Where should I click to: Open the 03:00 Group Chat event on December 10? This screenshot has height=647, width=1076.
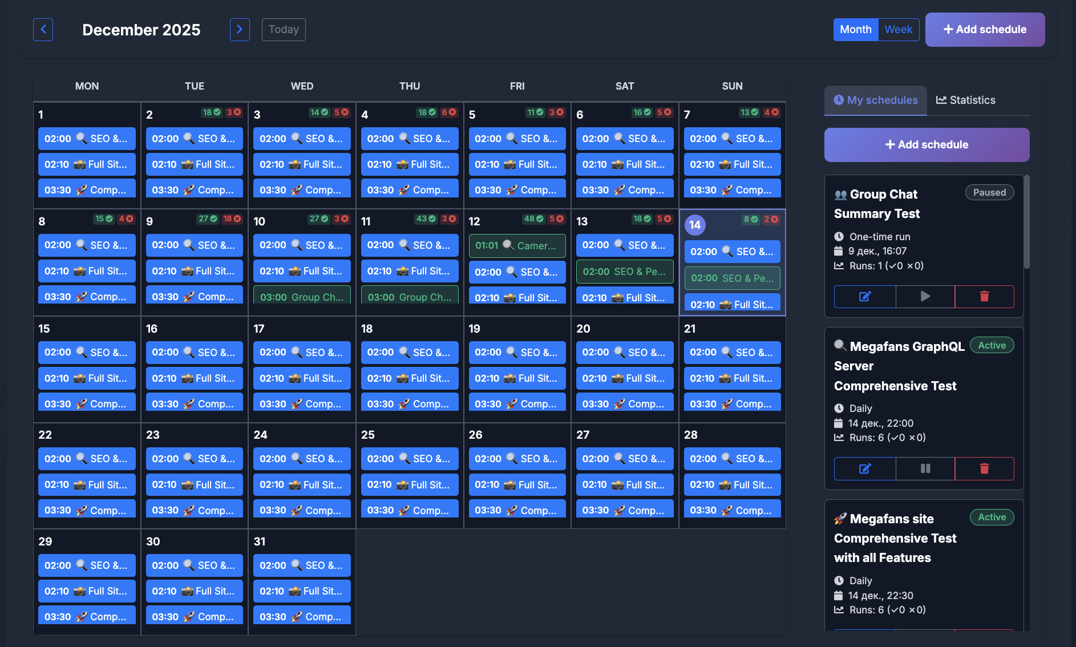pyautogui.click(x=302, y=296)
